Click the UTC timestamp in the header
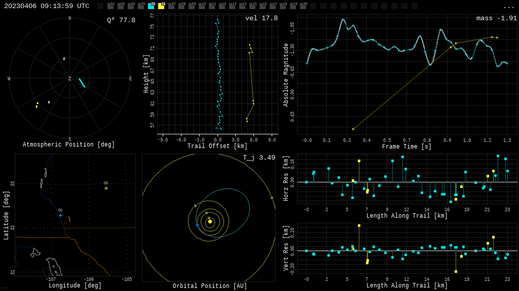This screenshot has width=519, height=291. click(x=47, y=6)
